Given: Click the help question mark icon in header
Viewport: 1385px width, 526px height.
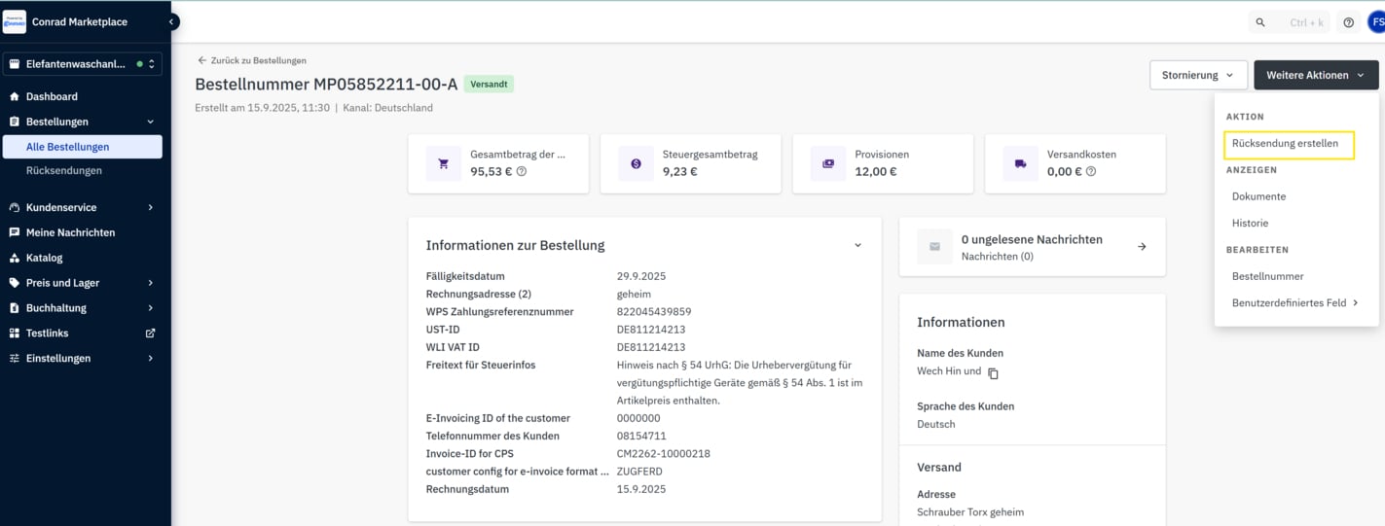Looking at the screenshot, I should click(x=1348, y=22).
